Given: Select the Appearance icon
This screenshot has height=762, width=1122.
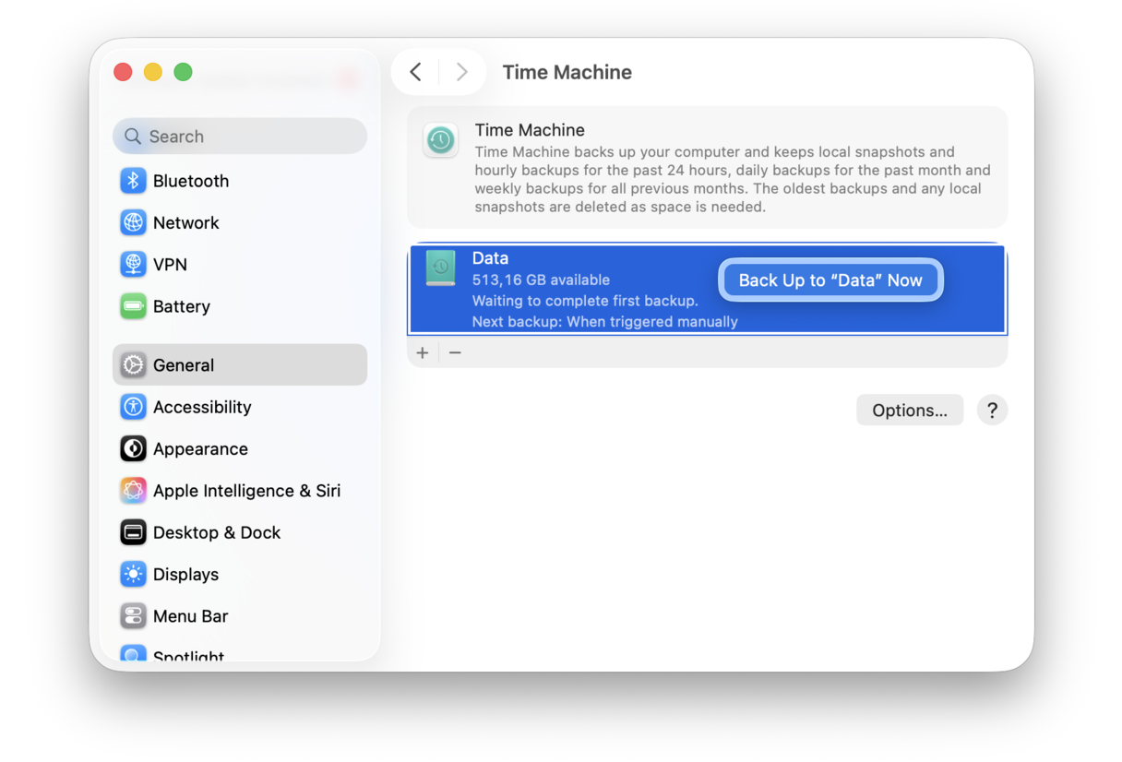Looking at the screenshot, I should point(133,449).
